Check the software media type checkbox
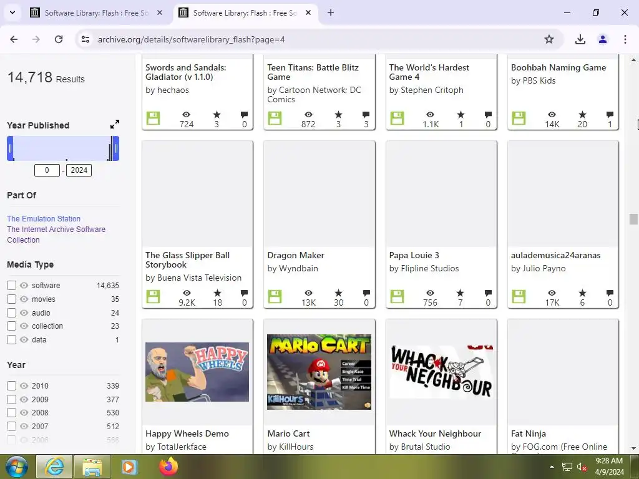 point(11,286)
